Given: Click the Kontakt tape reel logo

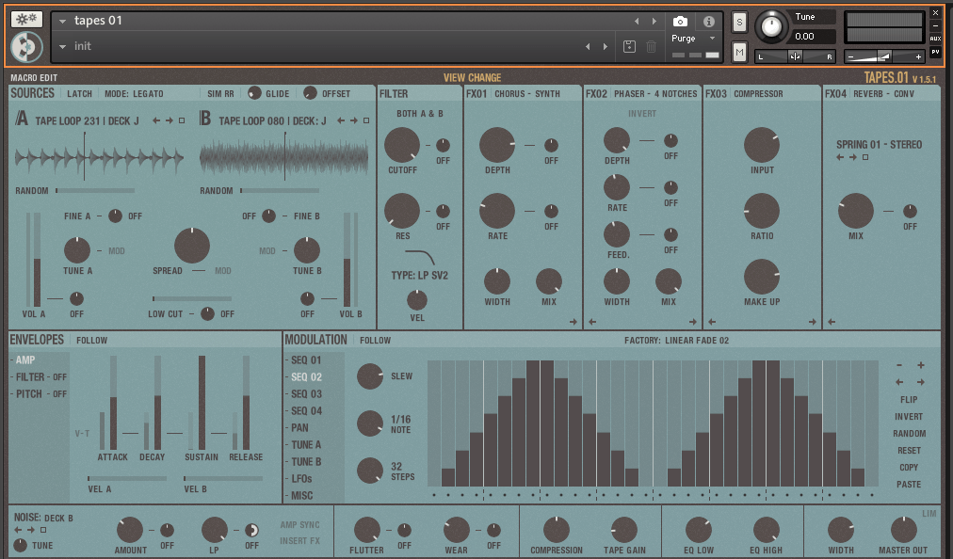Looking at the screenshot, I should coord(27,46).
